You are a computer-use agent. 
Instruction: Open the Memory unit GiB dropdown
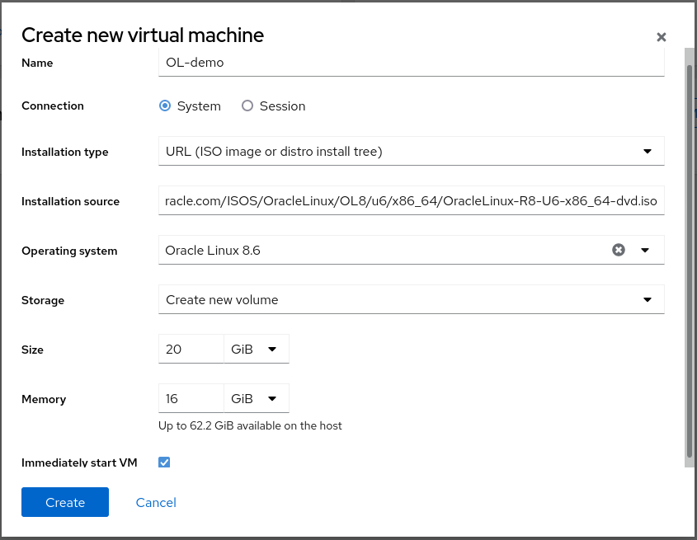click(x=257, y=399)
